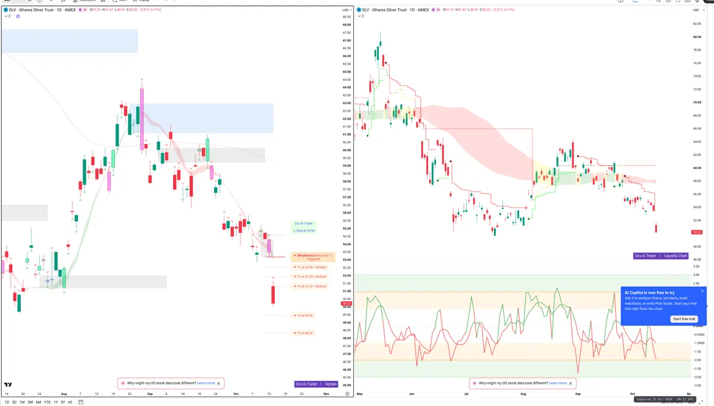
Task: Click the T4 at 49.46 target label
Action: click(303, 316)
